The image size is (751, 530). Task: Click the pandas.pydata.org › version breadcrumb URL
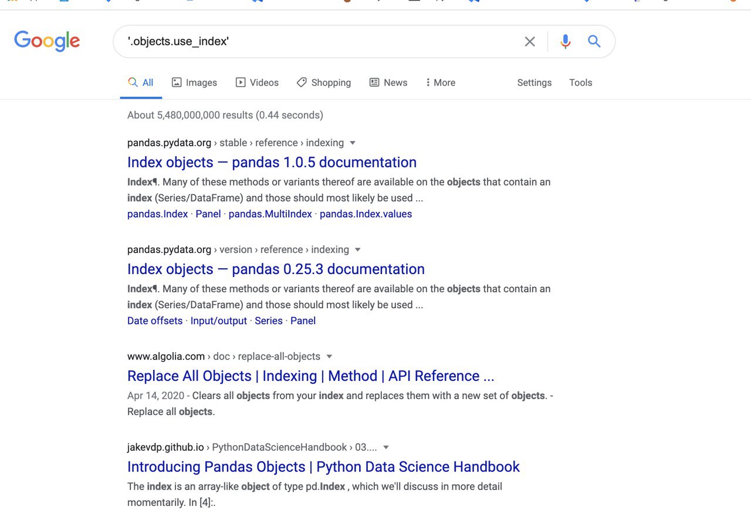tap(238, 249)
